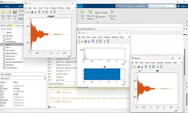The width and height of the screenshot is (188, 113).
Task: Click the Save Figure icon in Figure 2 toolbar
Action: [x=85, y=41]
